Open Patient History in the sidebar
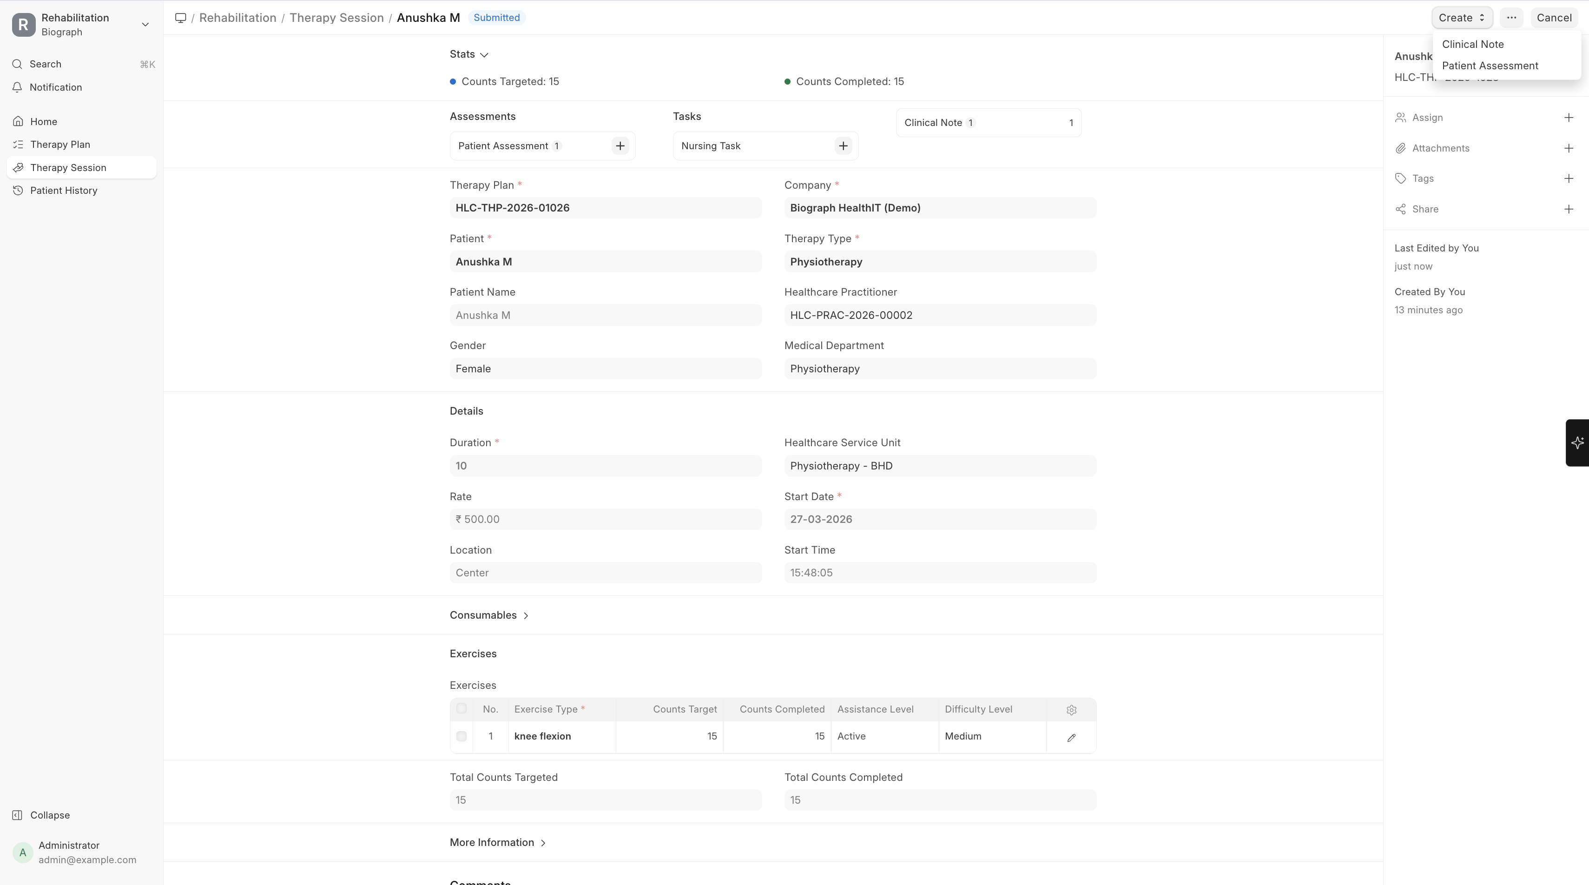This screenshot has width=1589, height=885. pos(64,191)
